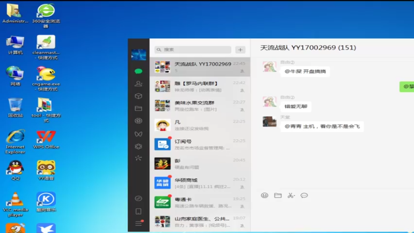Open 回收站 recycle bin
This screenshot has height=233, width=414.
(15, 108)
